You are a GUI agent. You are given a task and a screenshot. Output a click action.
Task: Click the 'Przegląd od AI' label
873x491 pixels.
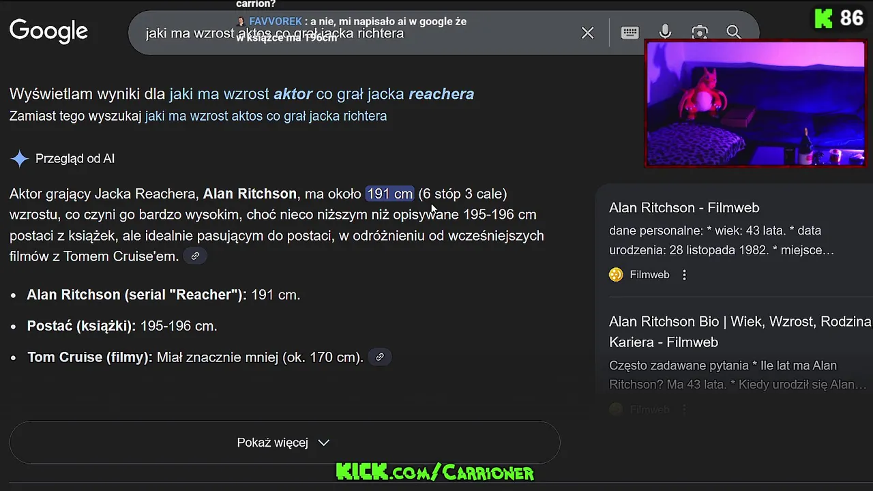tap(75, 159)
